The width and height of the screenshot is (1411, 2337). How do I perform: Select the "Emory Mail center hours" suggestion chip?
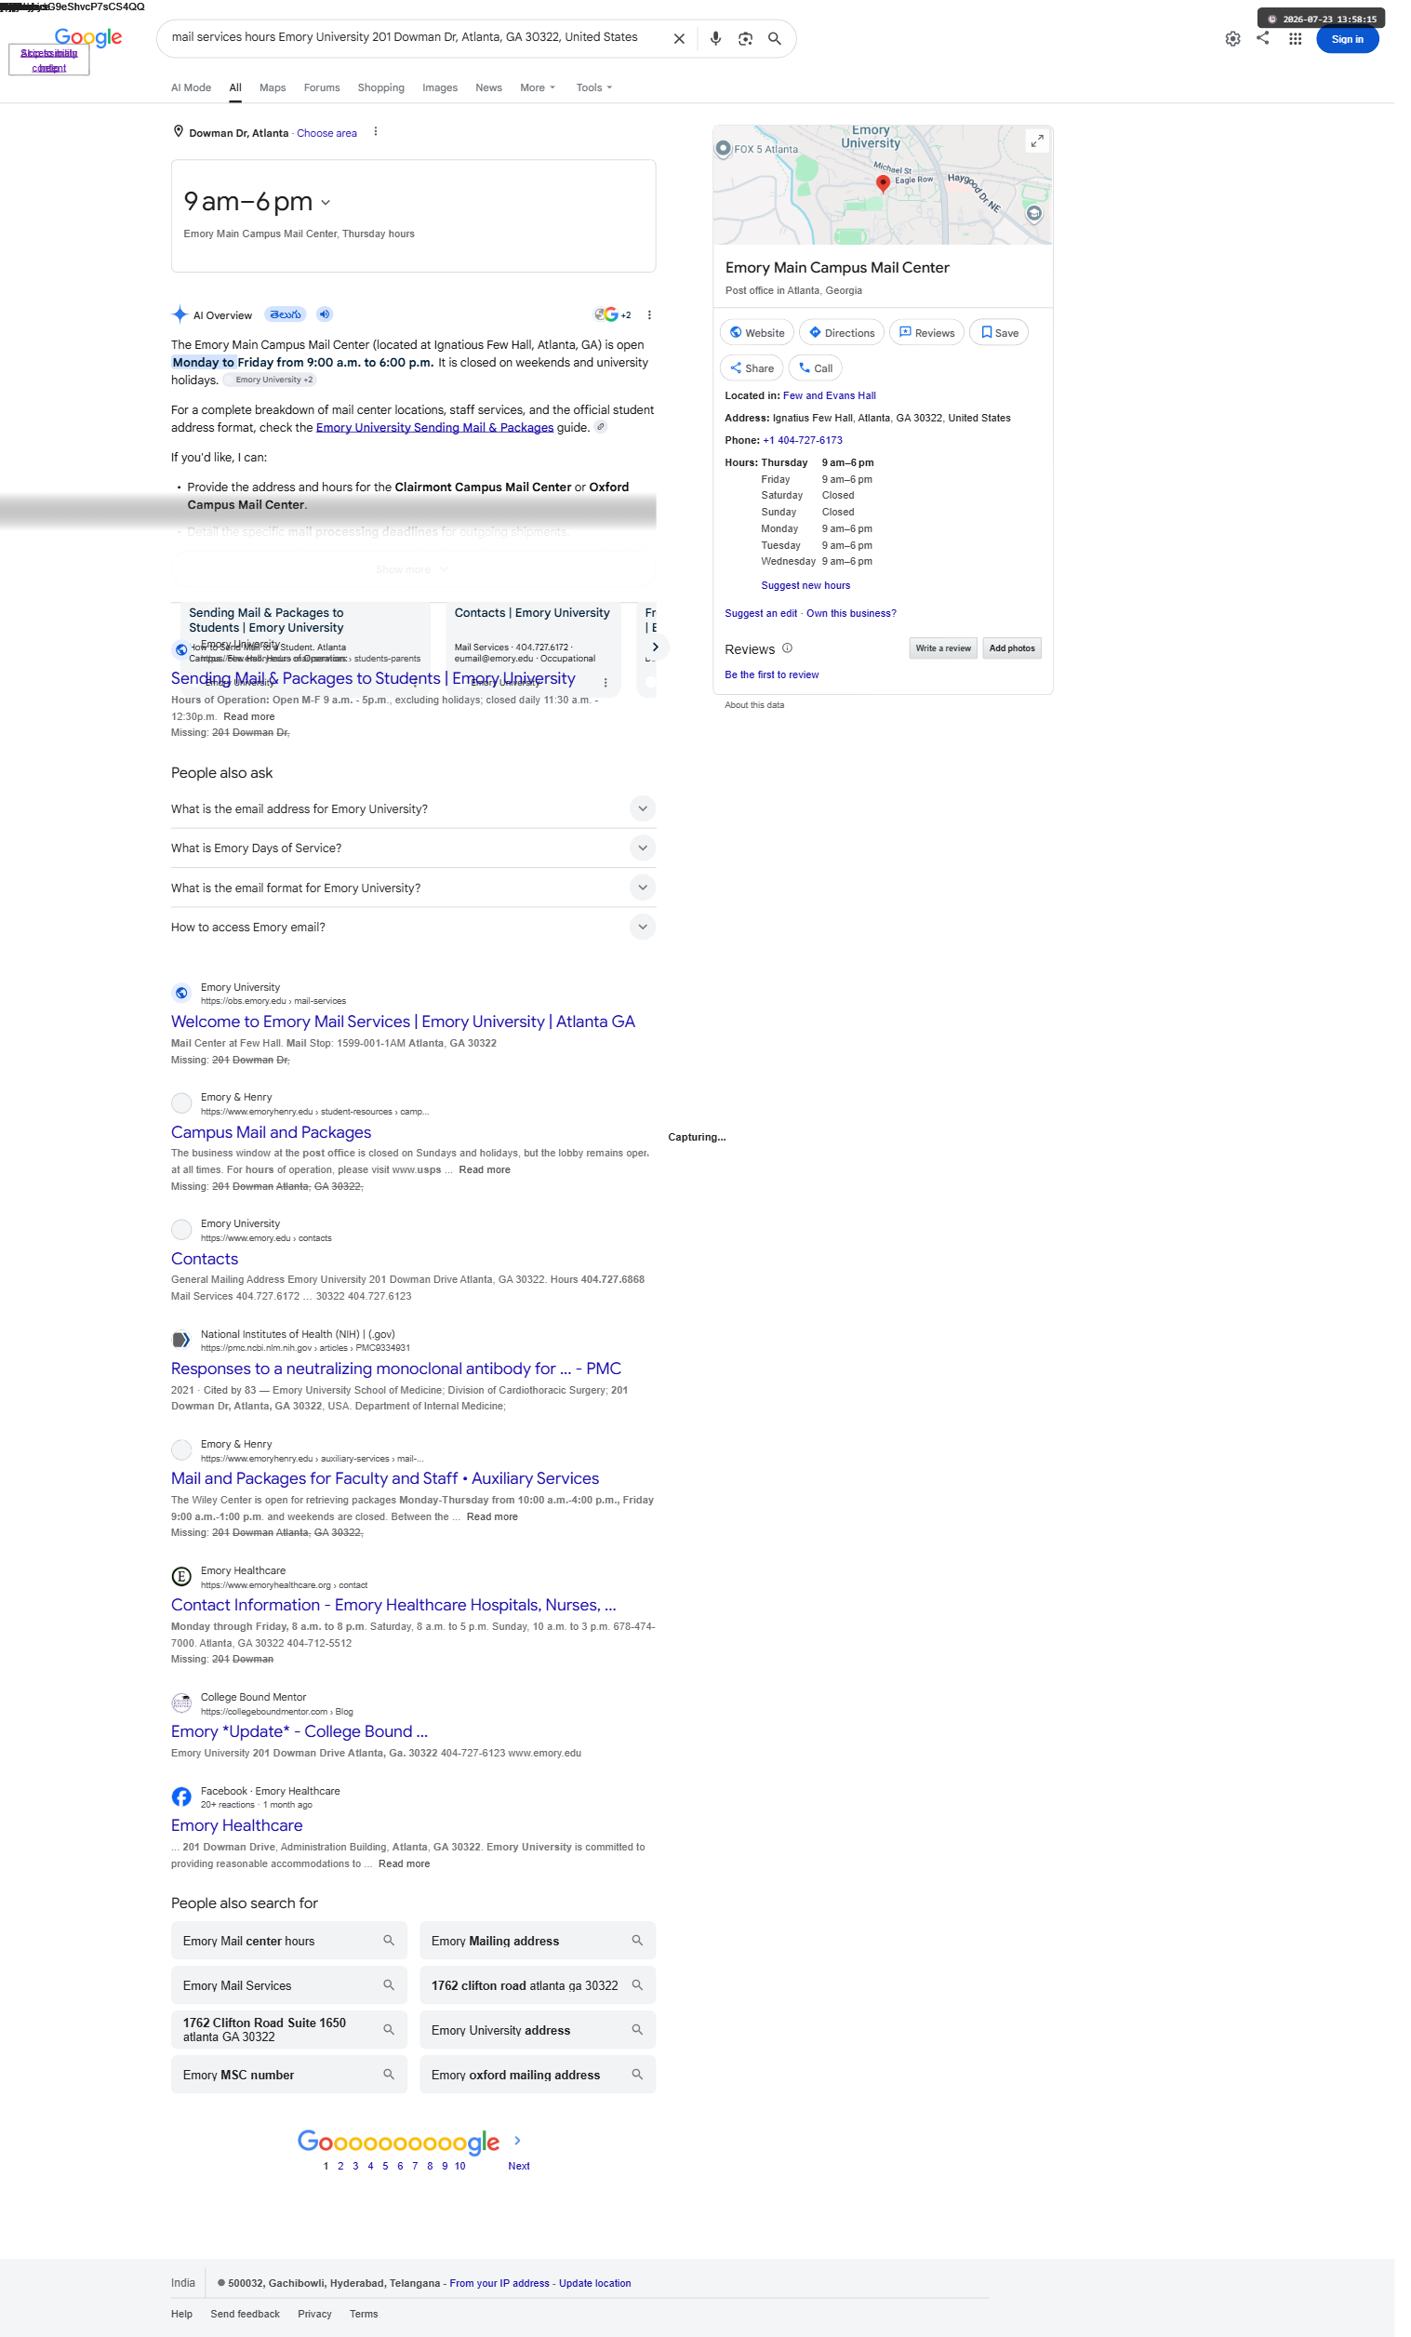click(x=289, y=1941)
